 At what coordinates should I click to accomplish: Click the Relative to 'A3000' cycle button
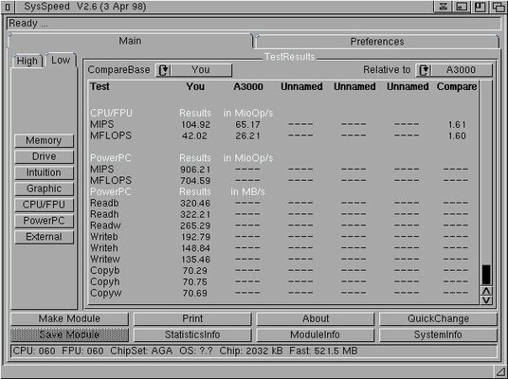tap(454, 70)
